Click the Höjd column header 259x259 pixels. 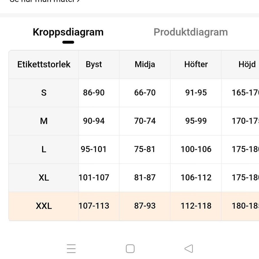[x=247, y=64]
